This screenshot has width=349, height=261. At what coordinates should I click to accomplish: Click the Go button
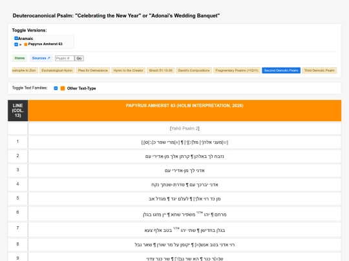79,59
